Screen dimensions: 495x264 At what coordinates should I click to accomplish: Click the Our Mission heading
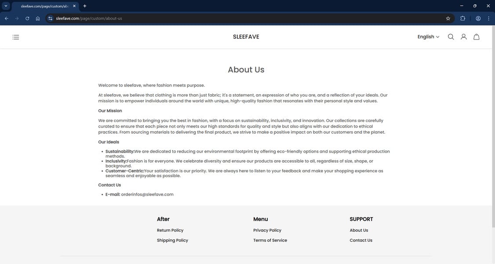pos(110,111)
